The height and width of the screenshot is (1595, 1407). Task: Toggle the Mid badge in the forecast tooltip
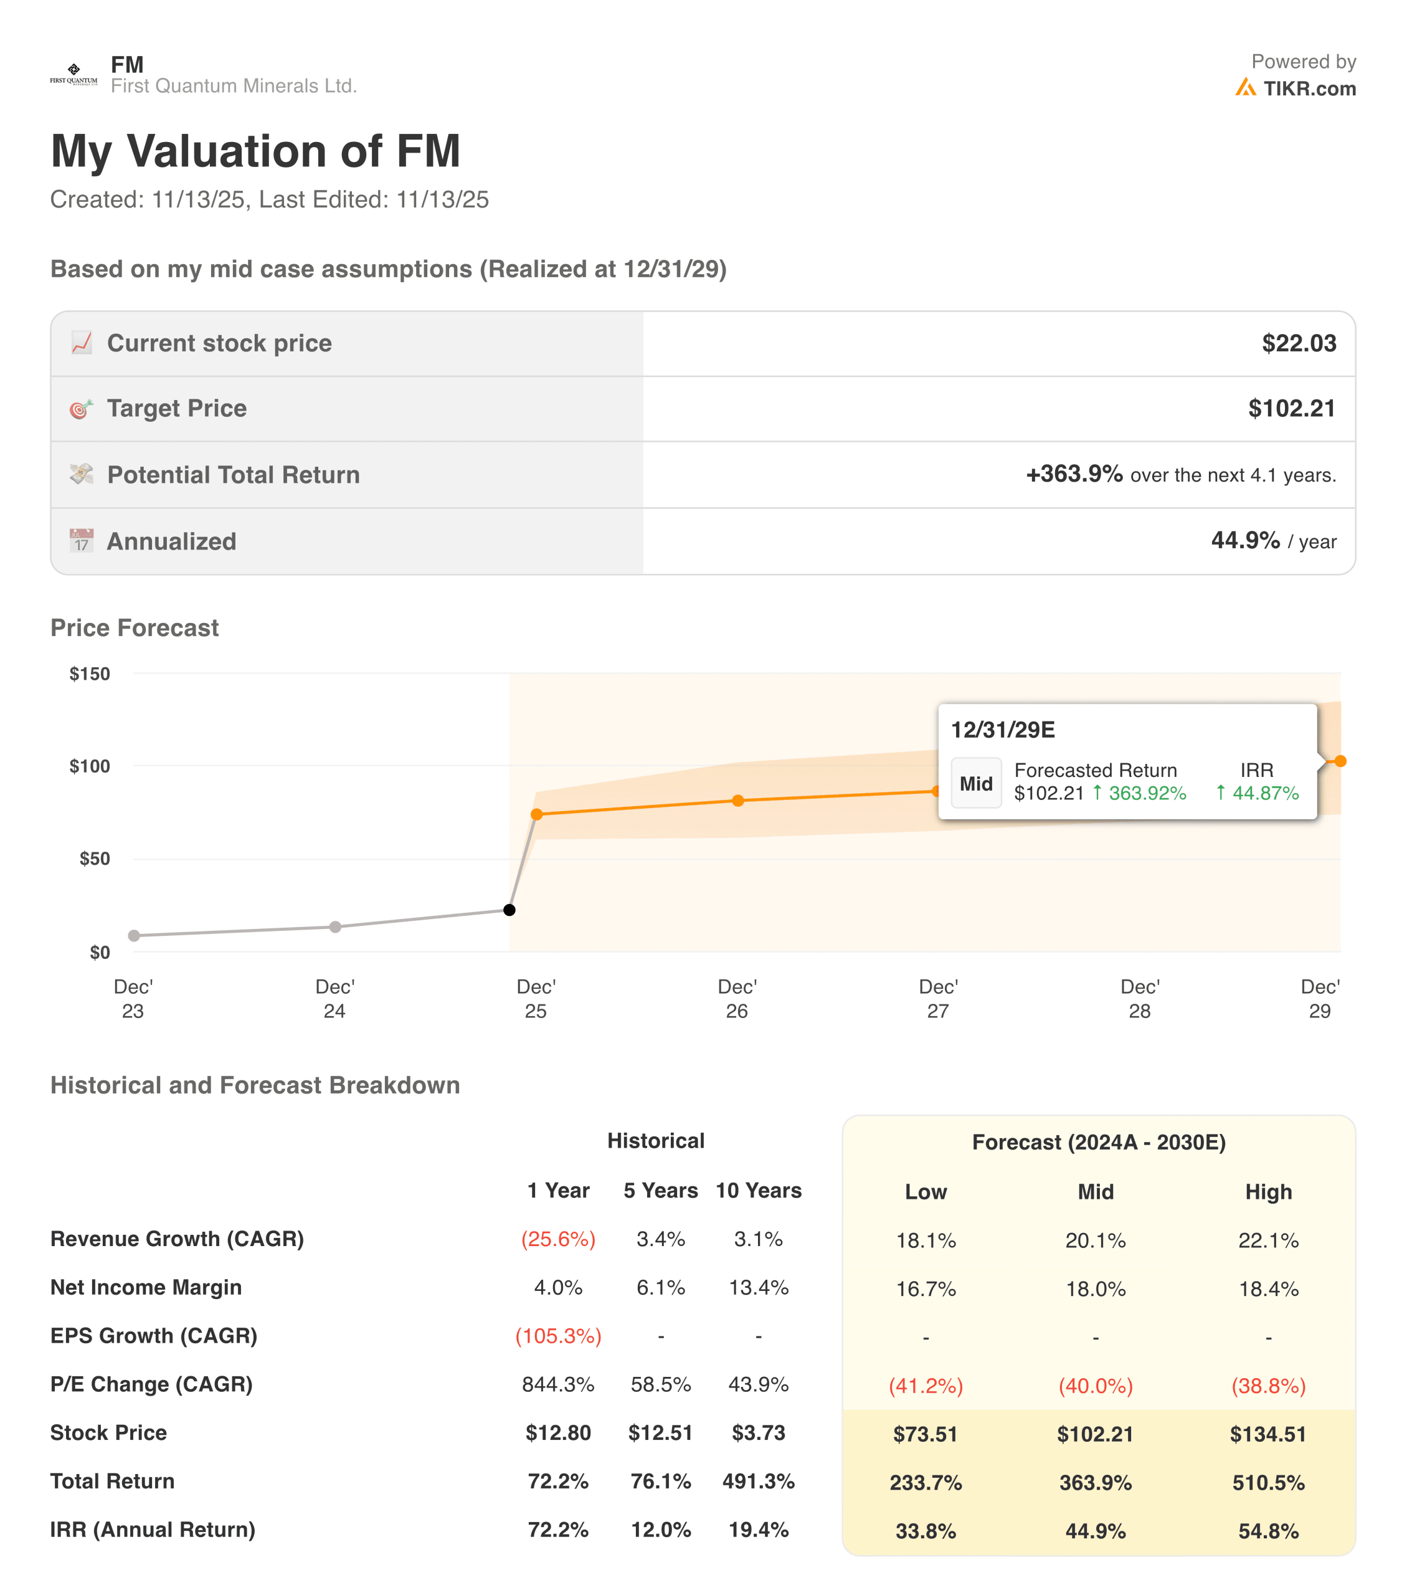(976, 783)
